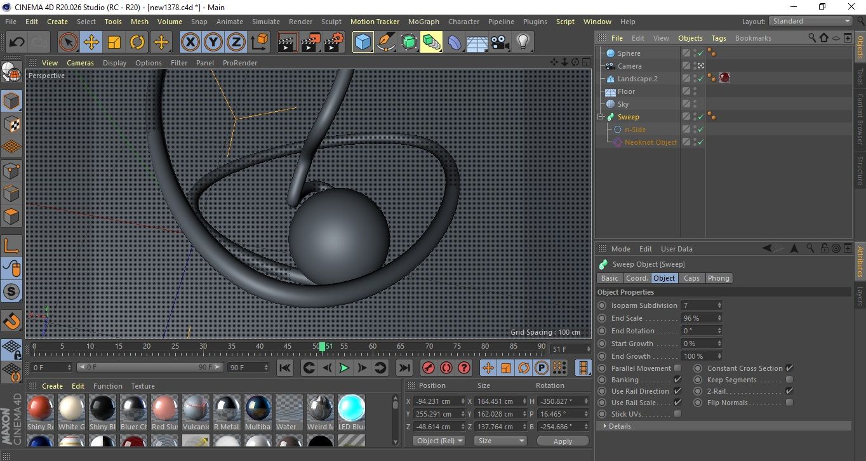Select the Live Selection tool
The image size is (866, 461).
point(69,43)
